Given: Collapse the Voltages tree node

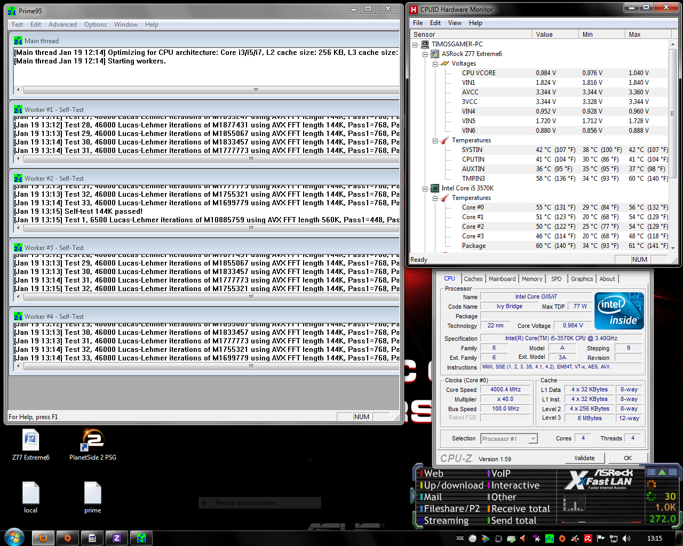Looking at the screenshot, I should pyautogui.click(x=435, y=64).
